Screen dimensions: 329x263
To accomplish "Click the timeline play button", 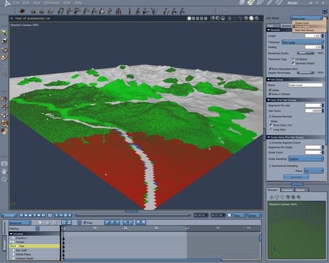I will coord(35,215).
